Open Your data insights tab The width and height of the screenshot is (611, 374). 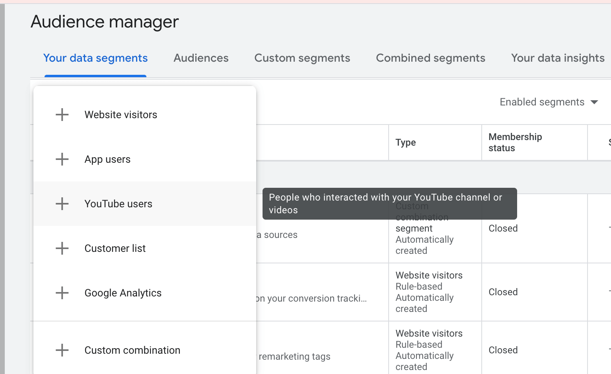(557, 58)
